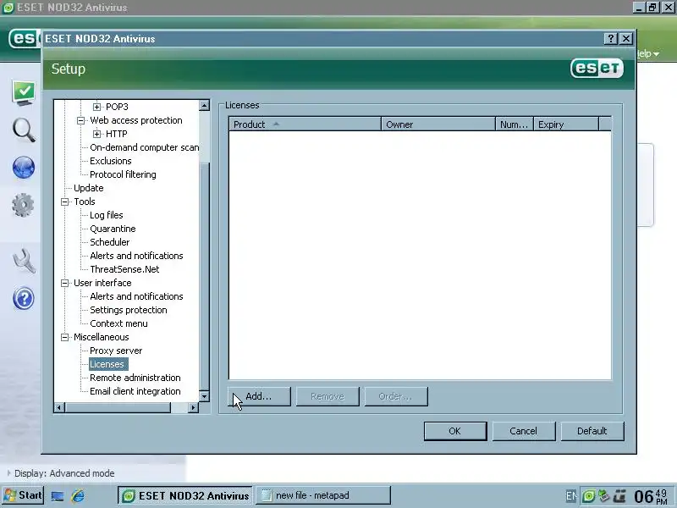
Task: Launch Internet Explorer from quick launch
Action: coord(78,496)
